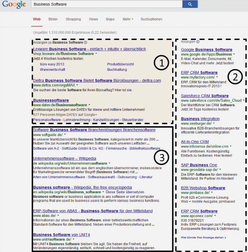
Task: Open 'SAP Business One' ad
Action: [x=199, y=165]
